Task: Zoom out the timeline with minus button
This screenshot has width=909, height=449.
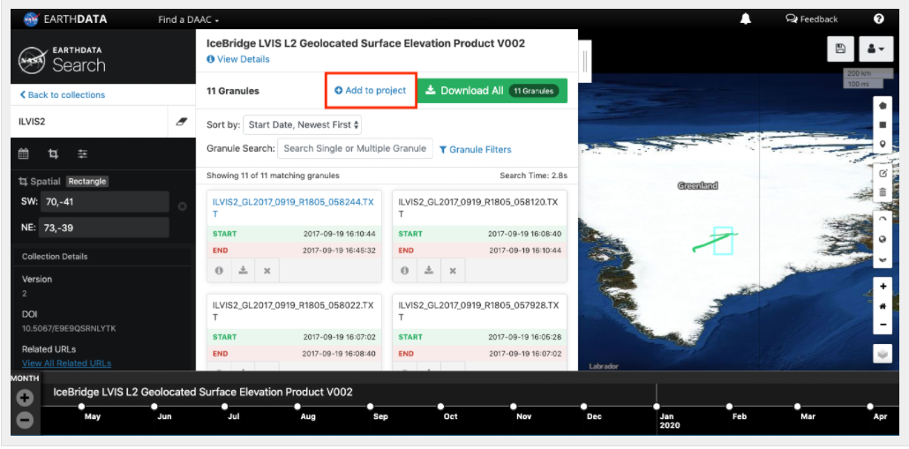Action: tap(25, 420)
